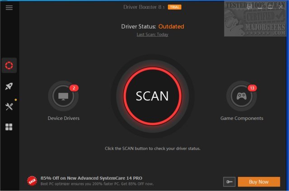Open the feedback speech-bubble icon in title bar
This screenshot has width=289, height=191.
[250, 7]
